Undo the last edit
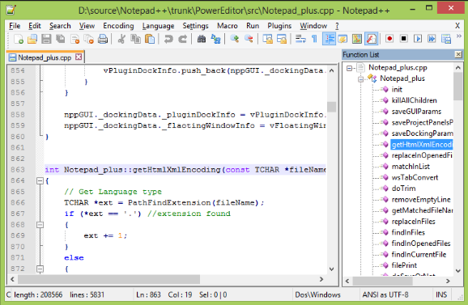Image resolution: width=468 pixels, height=305 pixels. click(x=168, y=39)
